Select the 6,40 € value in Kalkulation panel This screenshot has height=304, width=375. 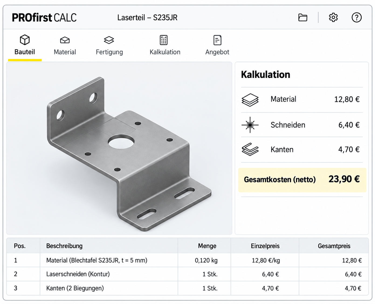(x=349, y=125)
